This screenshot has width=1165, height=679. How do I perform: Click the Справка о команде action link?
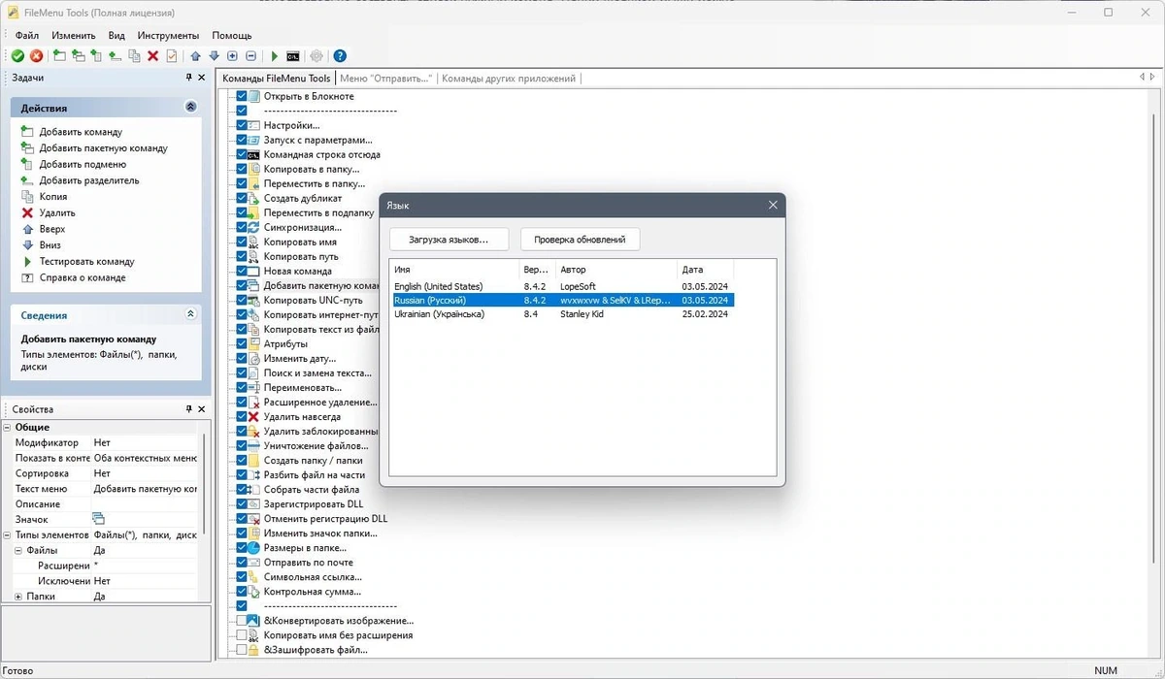83,277
